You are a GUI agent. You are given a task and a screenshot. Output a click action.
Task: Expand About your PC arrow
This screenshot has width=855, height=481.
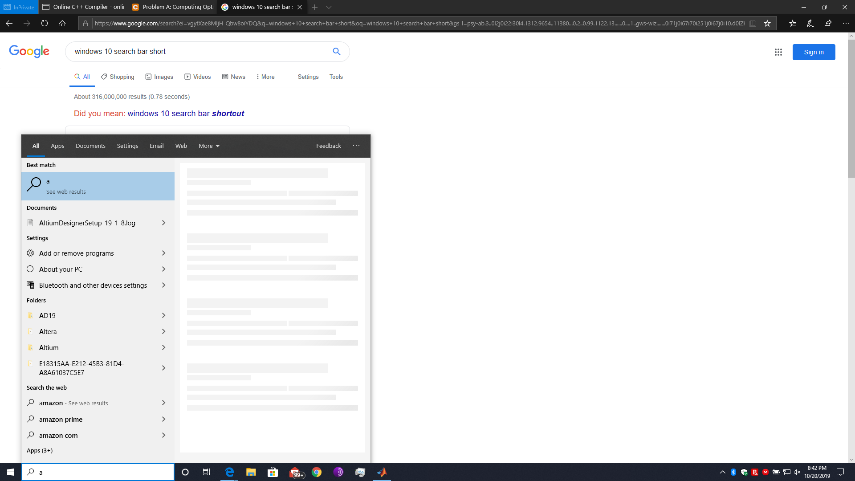(163, 269)
